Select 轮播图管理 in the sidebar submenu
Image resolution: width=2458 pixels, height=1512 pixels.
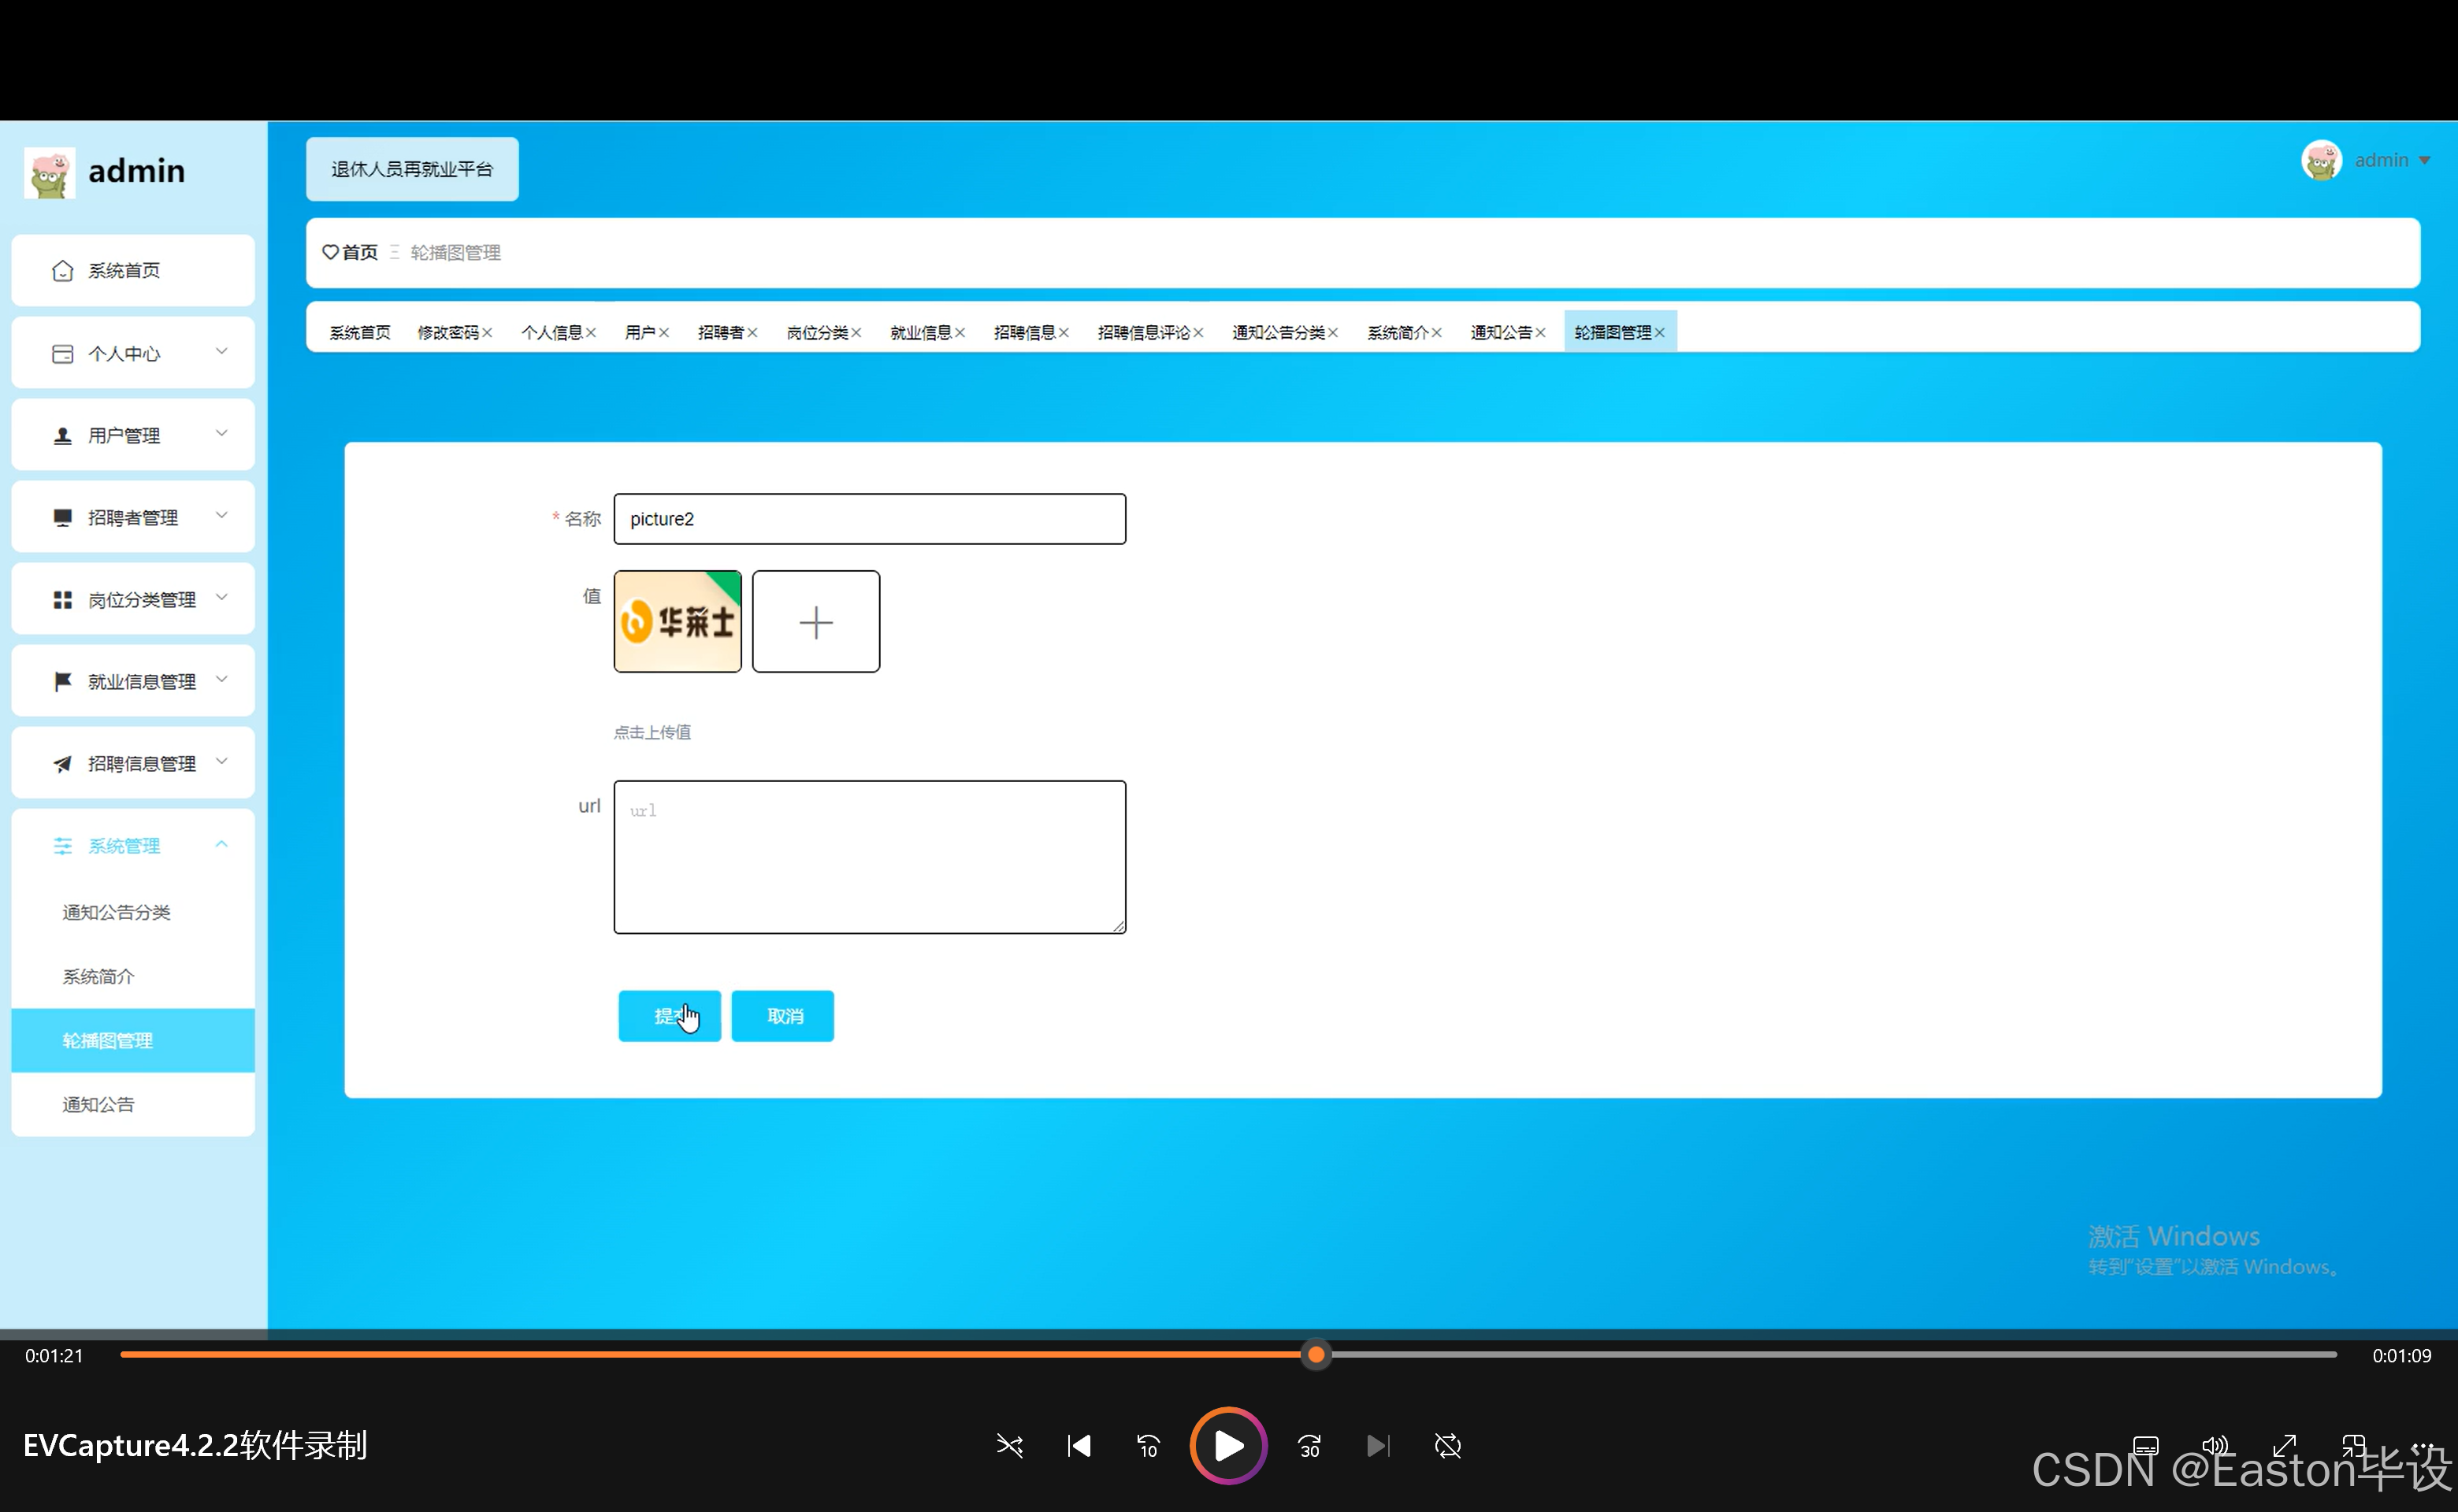[x=133, y=1040]
